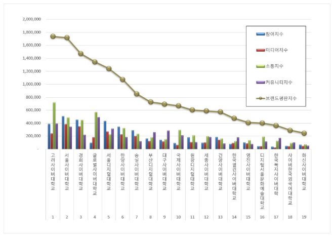Image resolution: width=334 pixels, height=237 pixels.
Task: Click rank number 19 below the axis
Action: pyautogui.click(x=305, y=217)
